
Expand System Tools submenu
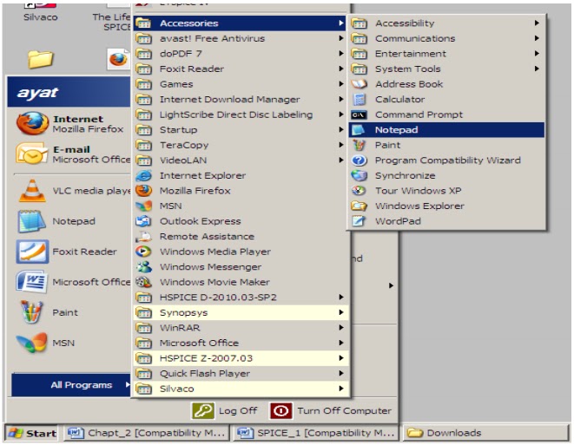click(x=446, y=69)
